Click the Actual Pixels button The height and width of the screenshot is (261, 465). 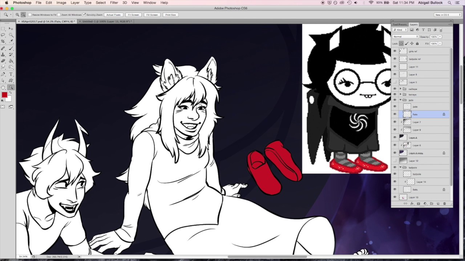113,15
